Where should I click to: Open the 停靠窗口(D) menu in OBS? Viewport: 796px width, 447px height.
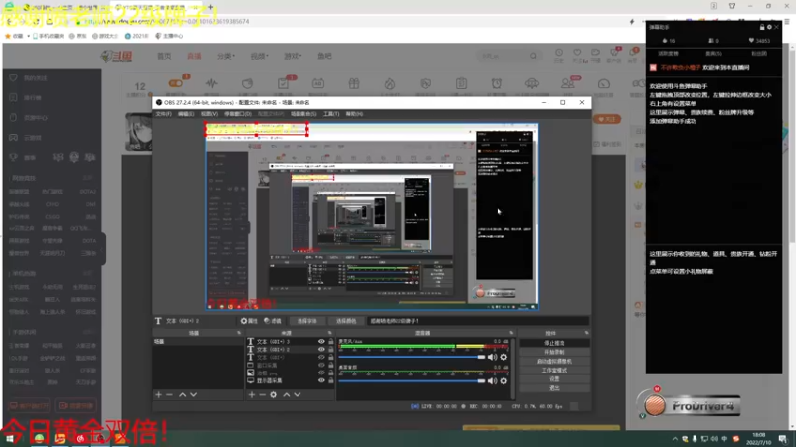point(238,114)
